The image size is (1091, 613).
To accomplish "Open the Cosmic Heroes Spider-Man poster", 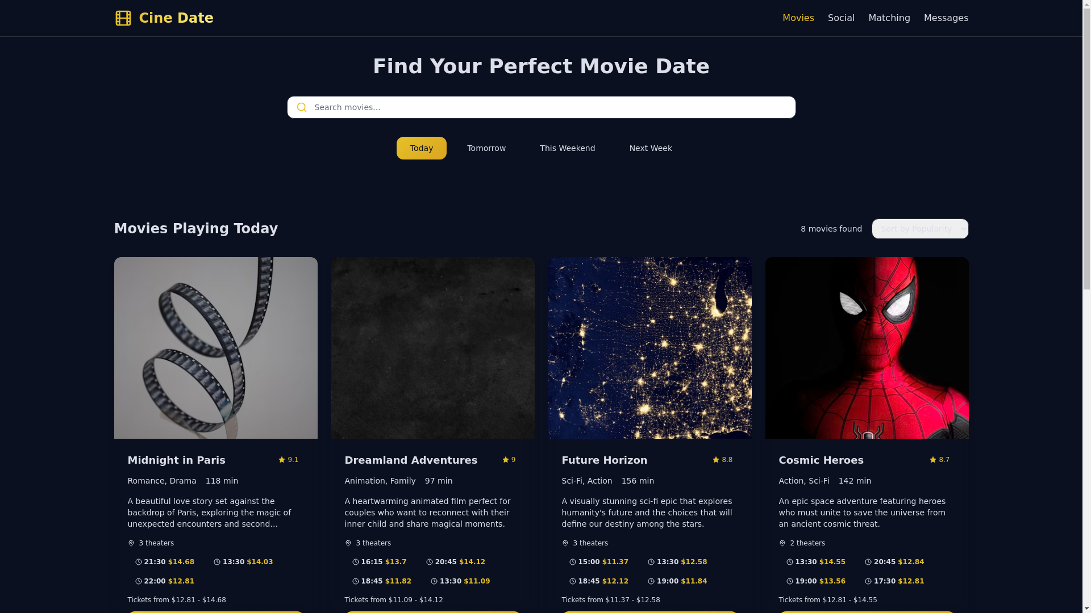I will [x=867, y=348].
